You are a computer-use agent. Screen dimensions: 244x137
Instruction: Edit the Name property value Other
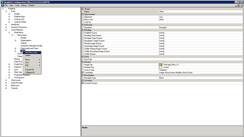click(x=201, y=12)
